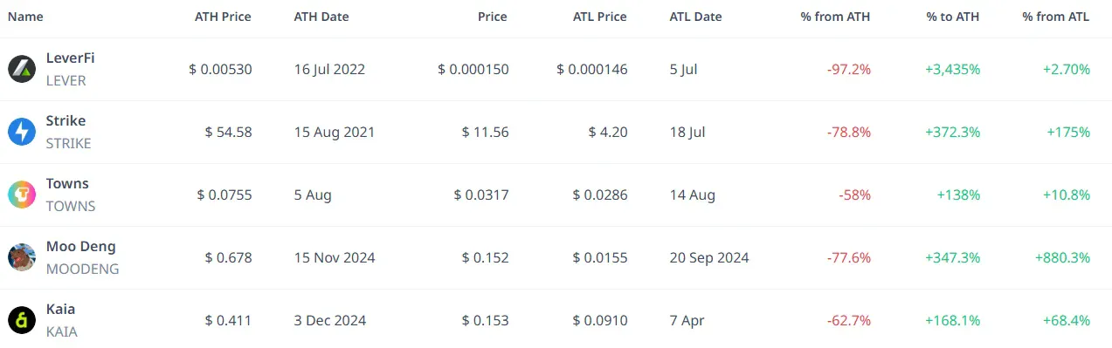Click the Moo Deng hippo avatar
Screen dimensions: 1112x348
(21, 257)
